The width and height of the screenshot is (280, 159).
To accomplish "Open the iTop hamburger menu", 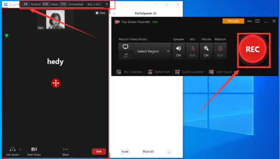I will click(257, 21).
